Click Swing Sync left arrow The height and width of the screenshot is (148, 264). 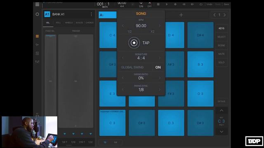123,90
